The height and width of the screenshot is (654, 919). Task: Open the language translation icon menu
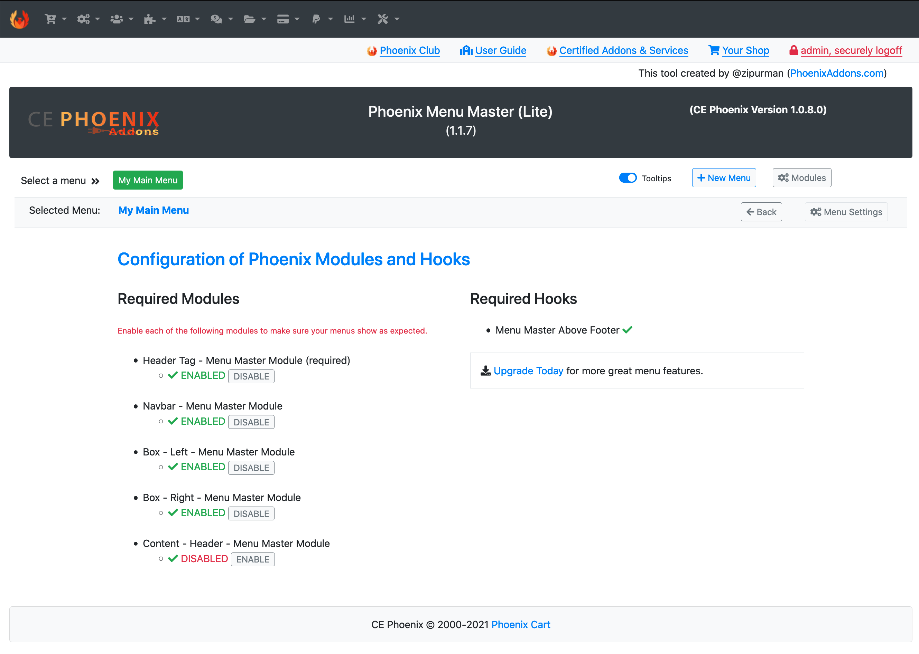pos(188,19)
